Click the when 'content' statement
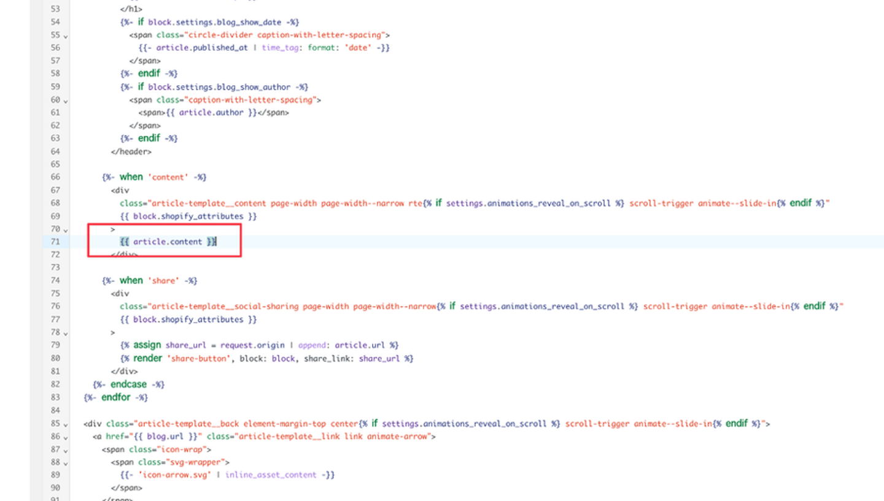 coord(154,177)
